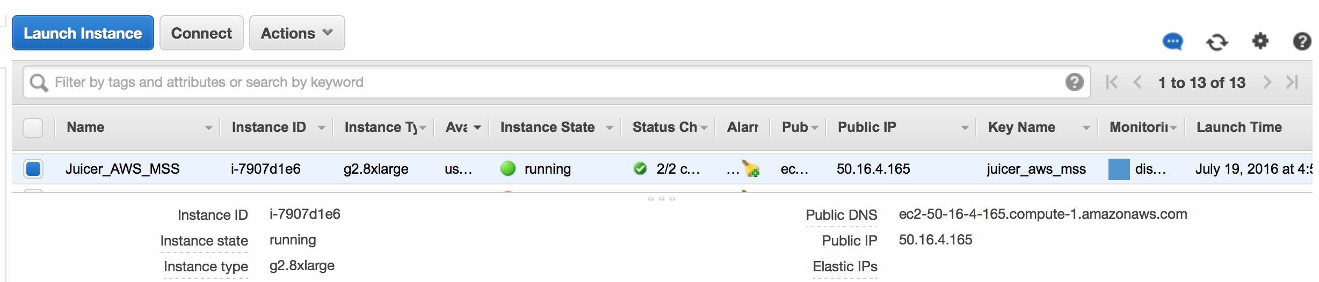Image resolution: width=1319 pixels, height=282 pixels.
Task: Click the green running state indicator
Action: pos(508,168)
